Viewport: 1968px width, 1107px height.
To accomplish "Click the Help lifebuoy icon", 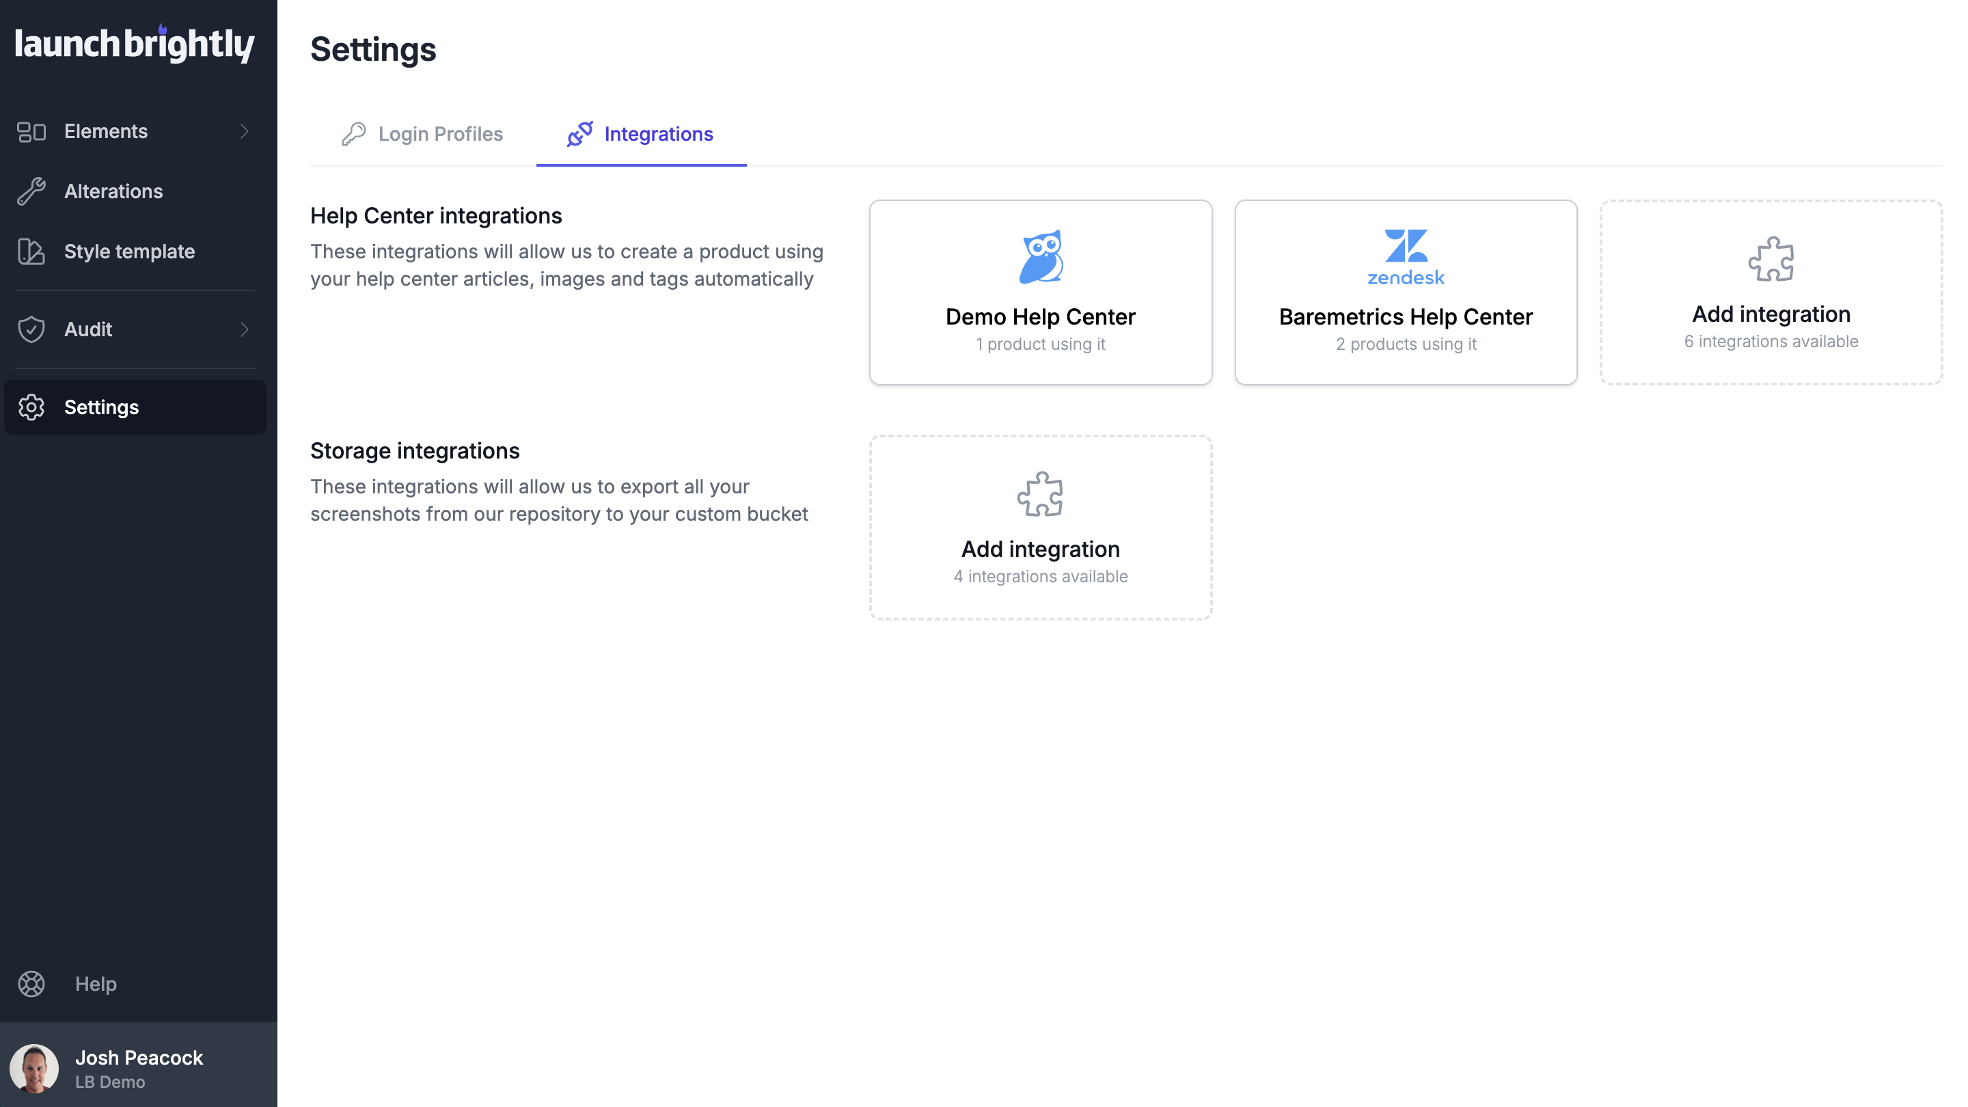I will point(31,984).
